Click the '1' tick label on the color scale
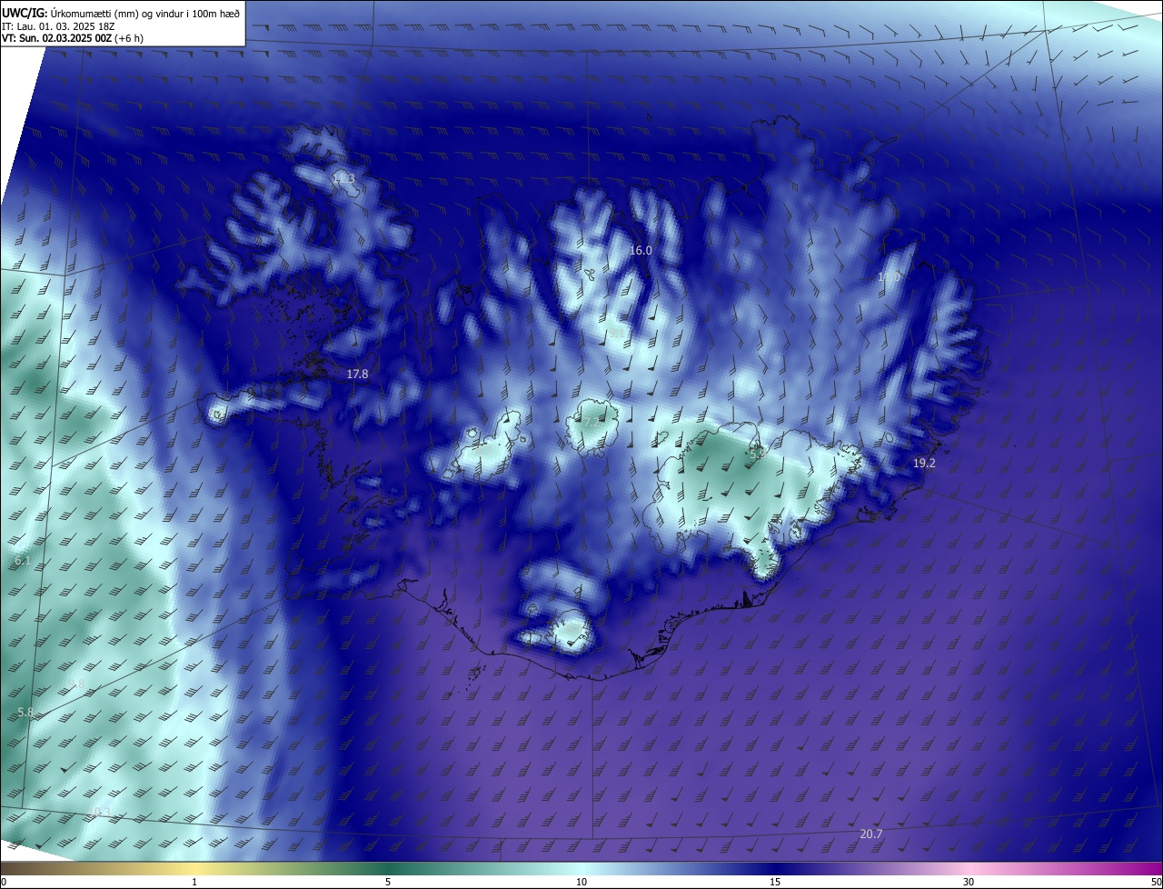Viewport: 1163px width, 889px height. 194,883
